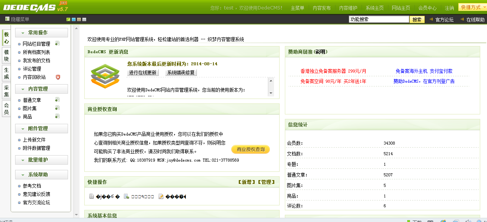Open 我发布的文档 in sidebar
Image resolution: width=487 pixels, height=222 pixels.
click(x=36, y=60)
